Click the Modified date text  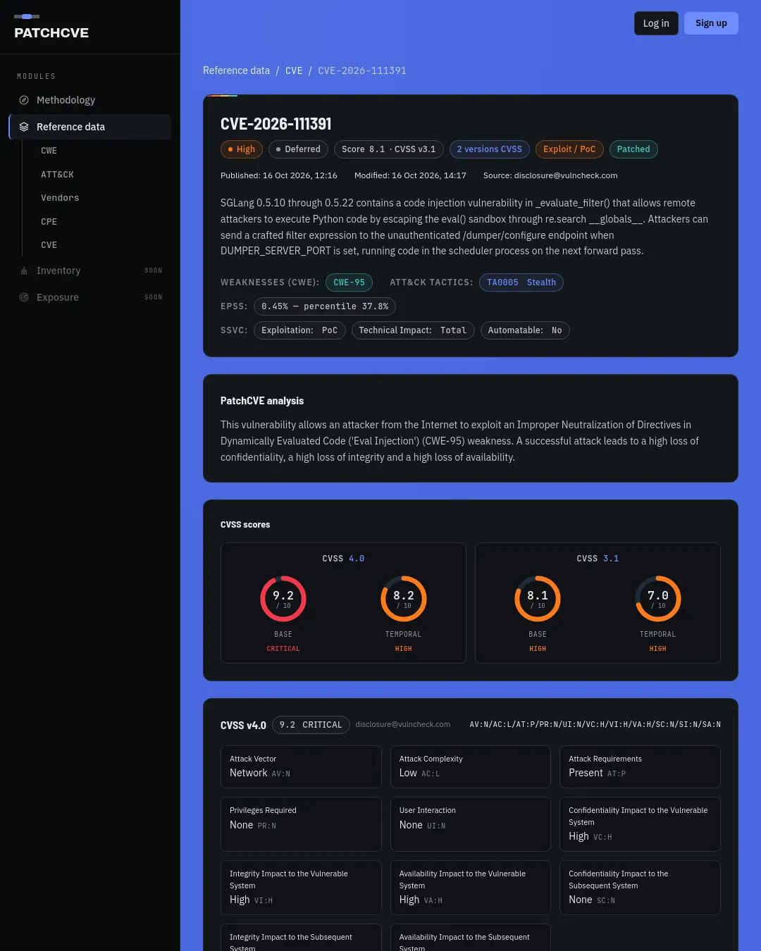[x=410, y=175]
